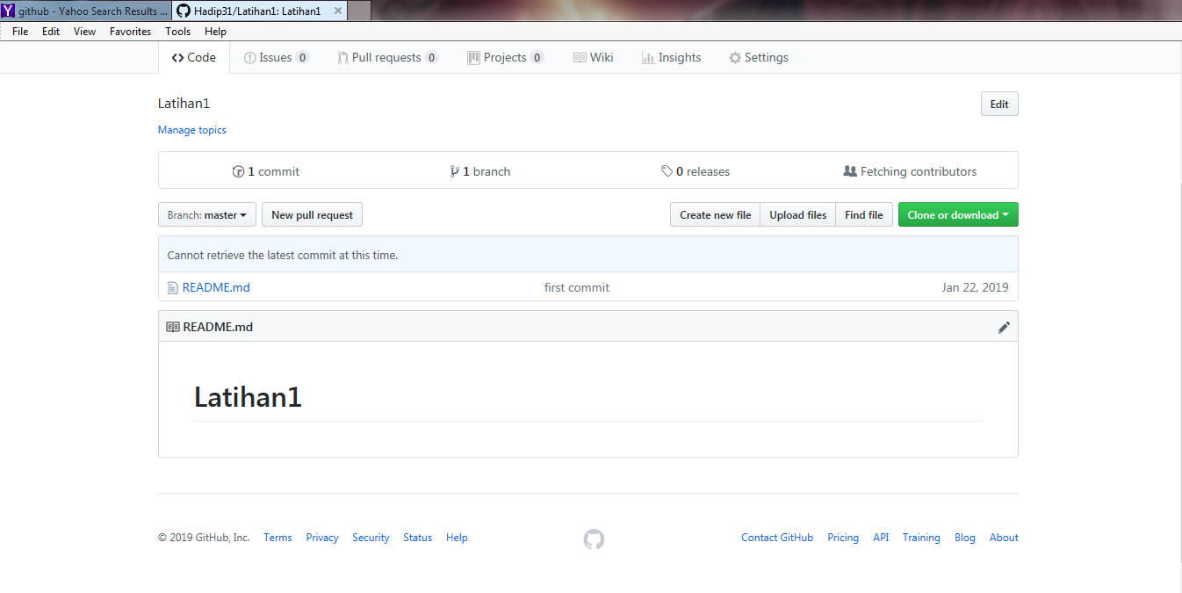
Task: Select the Hadip31/Latihan1 browser tab
Action: (261, 11)
